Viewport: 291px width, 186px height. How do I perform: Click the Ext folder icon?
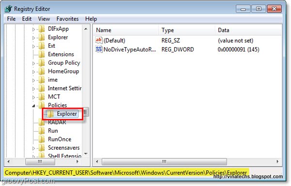point(42,46)
